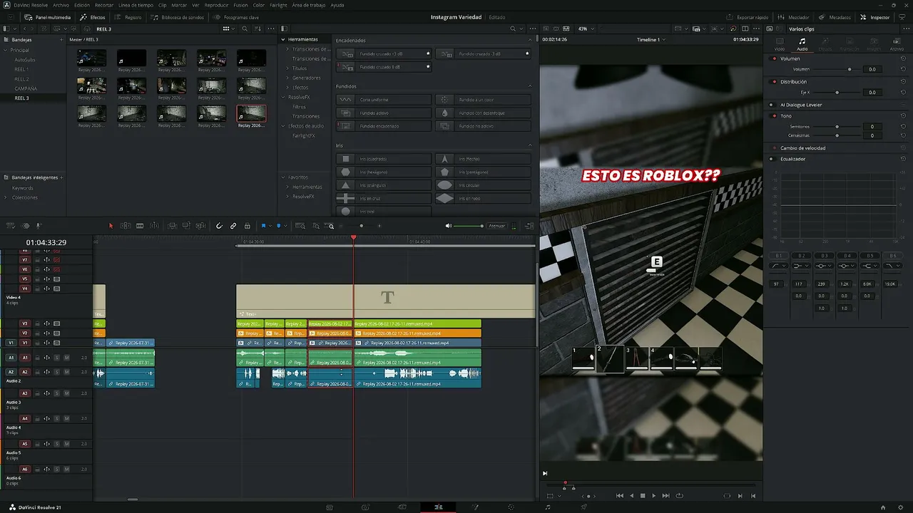Select the arrow Selection mode tool

tap(111, 226)
